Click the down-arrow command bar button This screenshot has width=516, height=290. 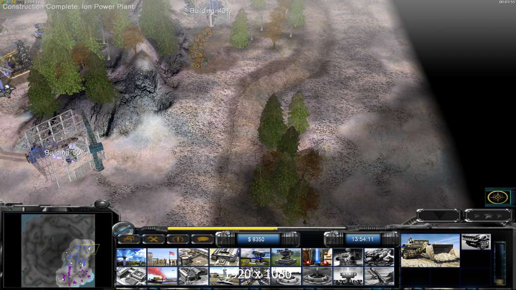click(439, 216)
